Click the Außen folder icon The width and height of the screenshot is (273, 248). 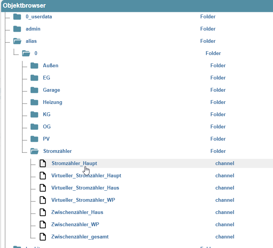click(35, 66)
